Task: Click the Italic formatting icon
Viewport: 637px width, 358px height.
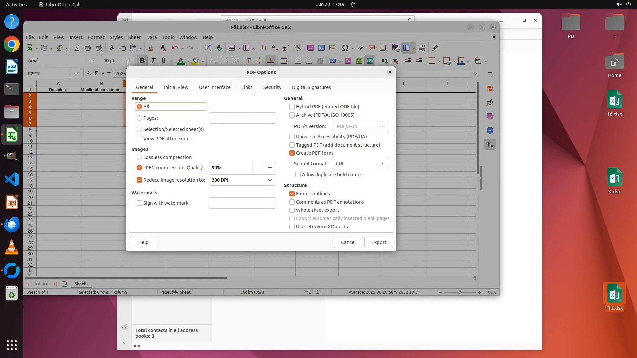Action: click(153, 61)
